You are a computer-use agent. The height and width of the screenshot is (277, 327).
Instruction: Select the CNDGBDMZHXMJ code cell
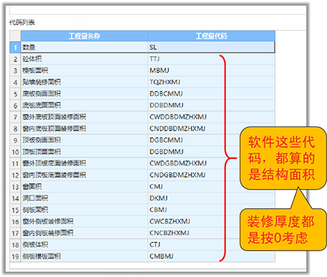211,175
